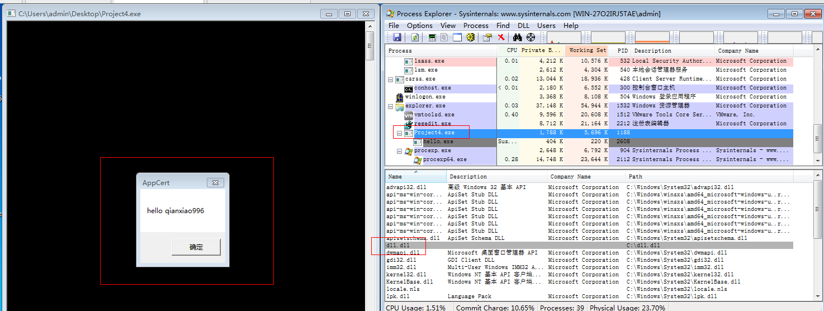
Task: Sort lower pane by Path column header
Action: click(x=710, y=177)
